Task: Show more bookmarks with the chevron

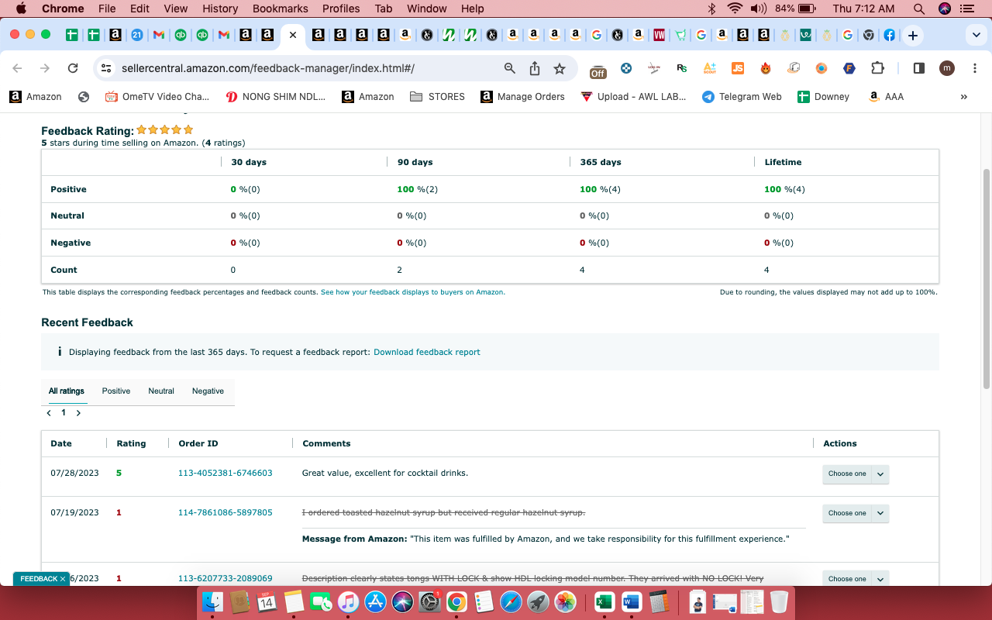Action: (964, 97)
